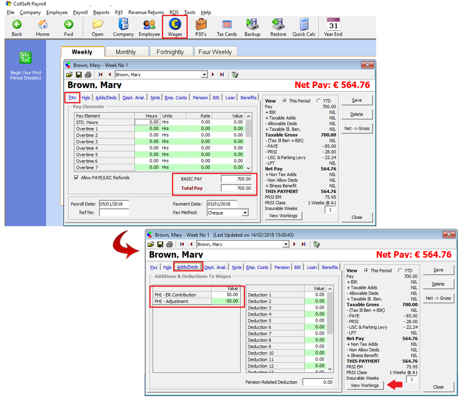Click View Workings button in lower window
Viewport: 464px width, 402px height.
point(365,385)
